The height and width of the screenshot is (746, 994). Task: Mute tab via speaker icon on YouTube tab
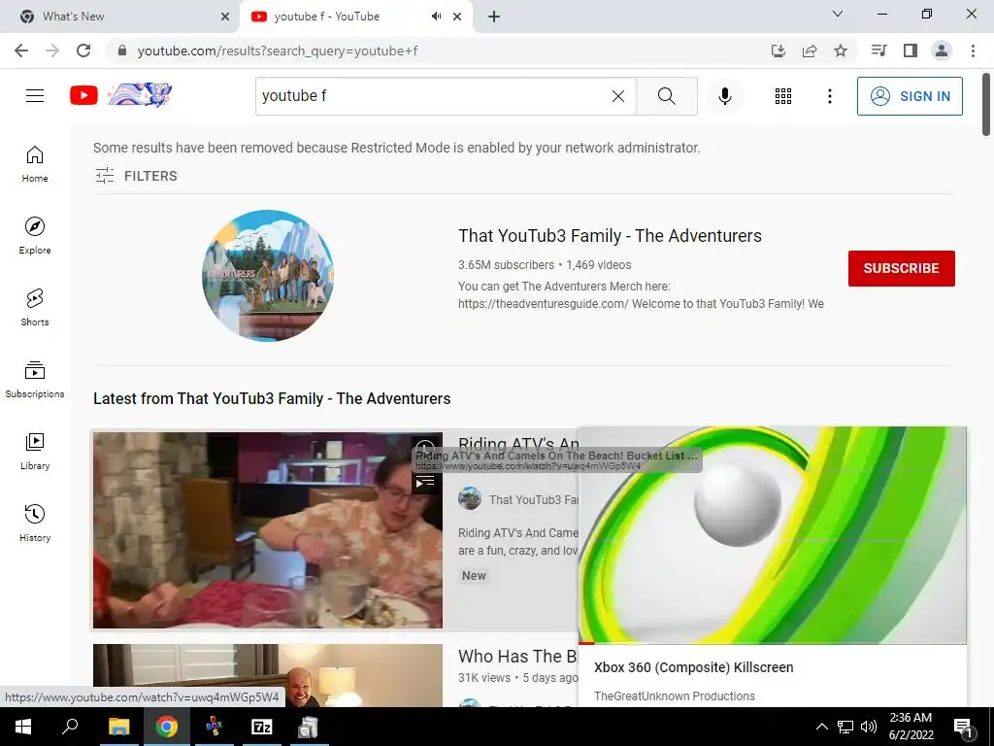tap(436, 17)
